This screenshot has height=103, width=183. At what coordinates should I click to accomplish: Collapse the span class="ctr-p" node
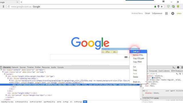pyautogui.click(x=3, y=72)
